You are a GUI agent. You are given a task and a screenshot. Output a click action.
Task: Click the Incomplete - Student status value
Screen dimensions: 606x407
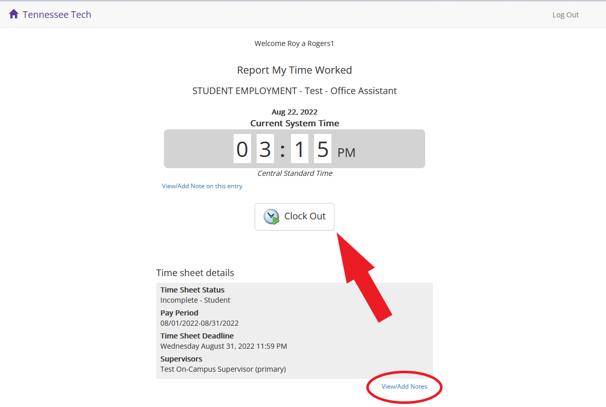[x=195, y=300]
